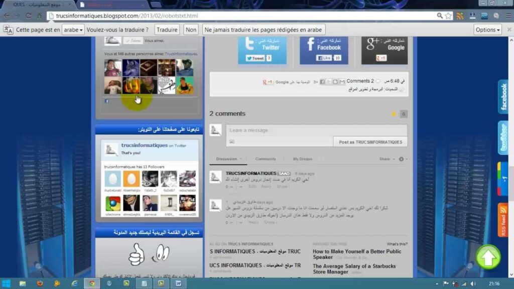This screenshot has width=514, height=289.
Task: Open Word from the taskbar
Action: coord(178,283)
